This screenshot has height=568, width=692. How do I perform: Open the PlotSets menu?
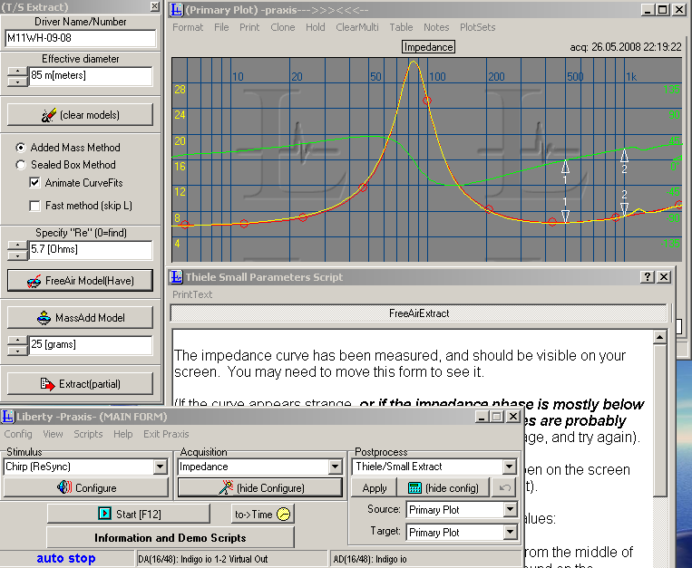point(477,27)
